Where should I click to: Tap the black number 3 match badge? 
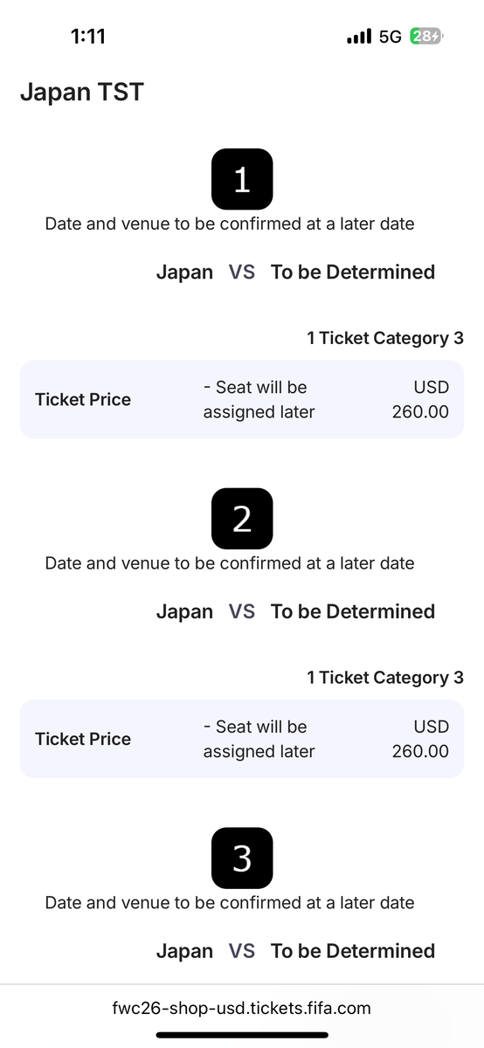point(242,858)
